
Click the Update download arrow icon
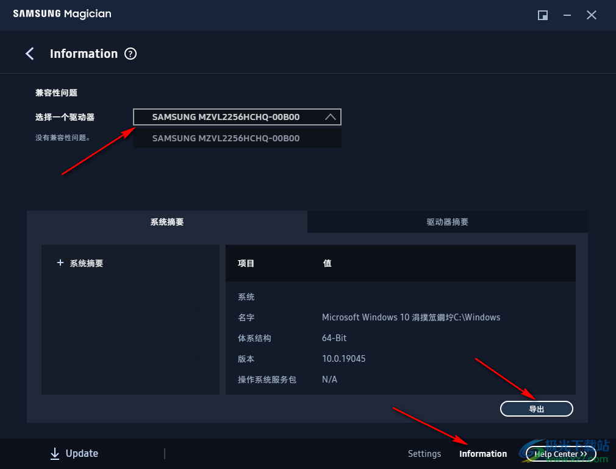[x=55, y=454]
